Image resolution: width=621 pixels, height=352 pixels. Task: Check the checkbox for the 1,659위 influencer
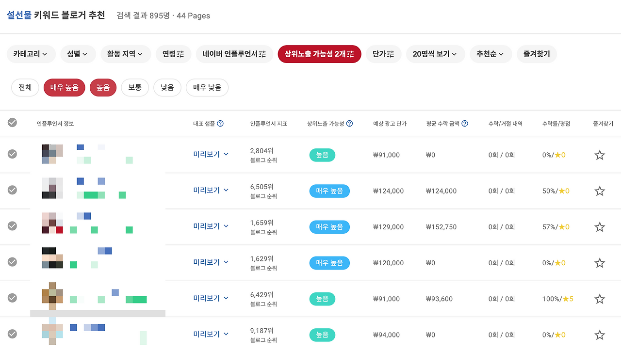(12, 226)
